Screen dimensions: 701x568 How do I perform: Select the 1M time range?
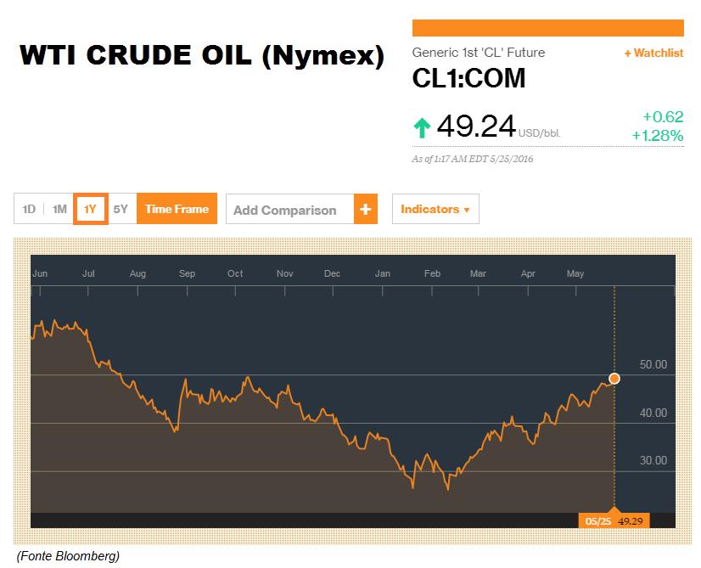point(59,209)
